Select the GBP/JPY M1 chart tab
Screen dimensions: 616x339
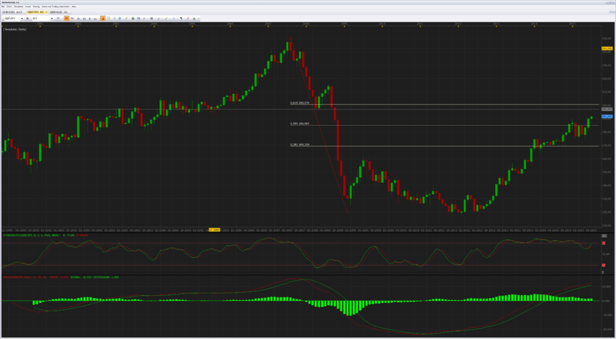tap(36, 12)
